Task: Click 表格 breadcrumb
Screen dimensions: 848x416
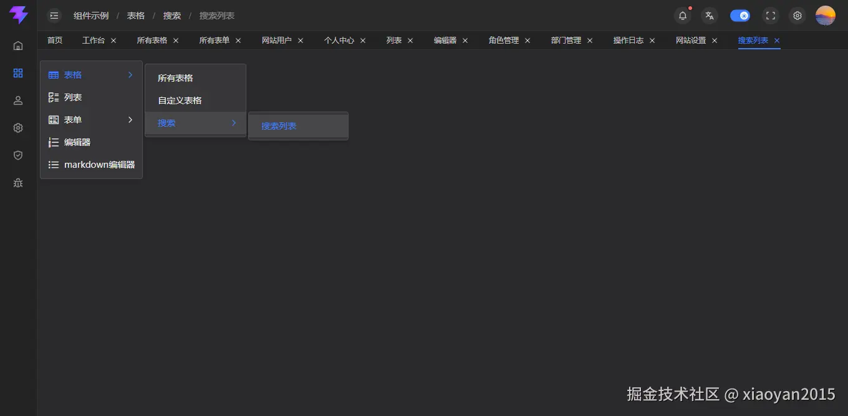Action: pos(136,16)
